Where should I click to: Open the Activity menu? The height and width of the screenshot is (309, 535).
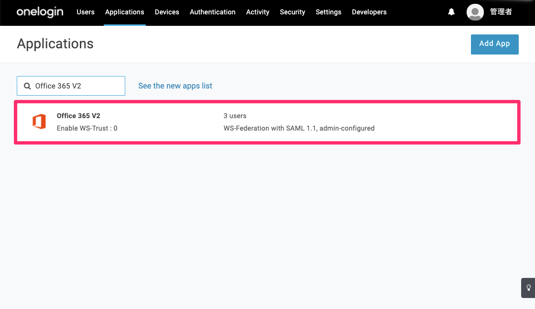click(258, 12)
